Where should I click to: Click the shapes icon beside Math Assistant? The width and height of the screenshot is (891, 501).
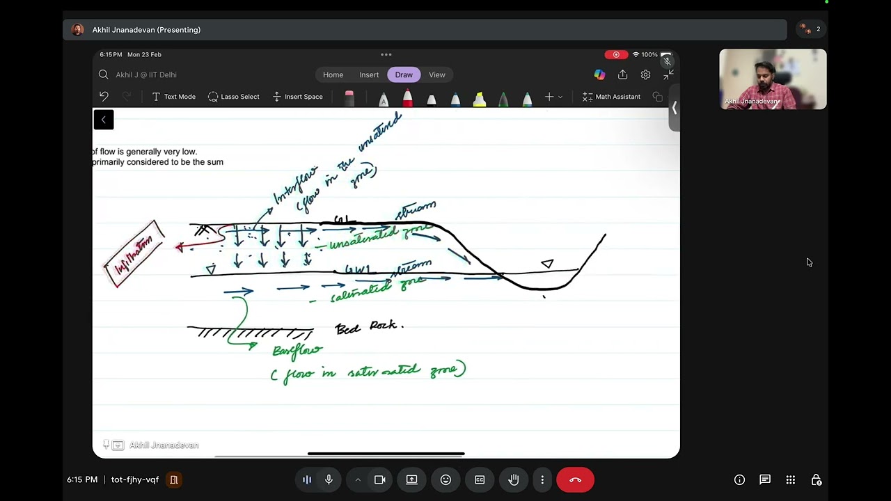tap(658, 97)
